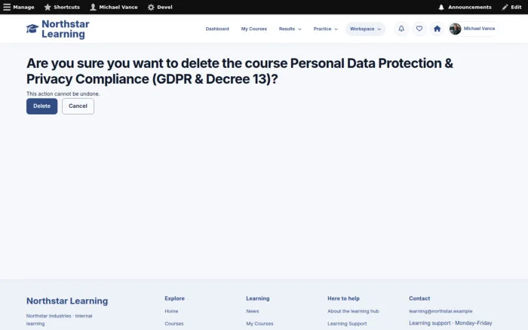Image resolution: width=528 pixels, height=330 pixels.
Task: Click the Results navigation label
Action: tap(287, 29)
